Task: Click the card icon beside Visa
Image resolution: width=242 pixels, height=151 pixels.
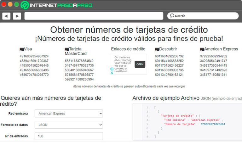Action: coord(22,49)
